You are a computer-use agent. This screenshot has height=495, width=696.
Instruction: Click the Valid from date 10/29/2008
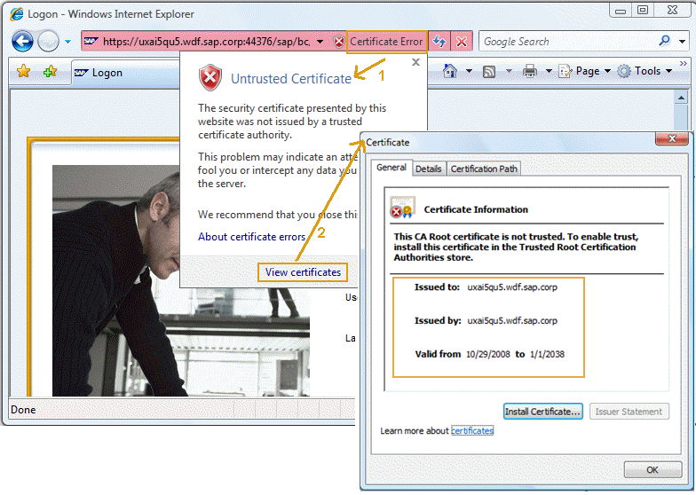488,355
